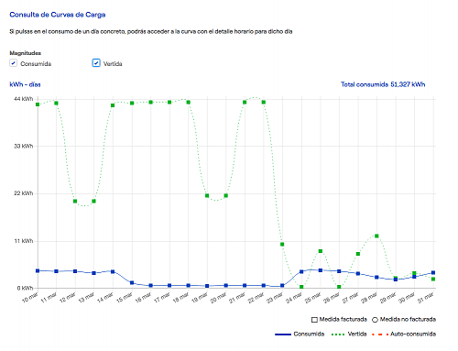Select the Vertida point for 27 mar
The width and height of the screenshot is (458, 351).
(x=358, y=254)
